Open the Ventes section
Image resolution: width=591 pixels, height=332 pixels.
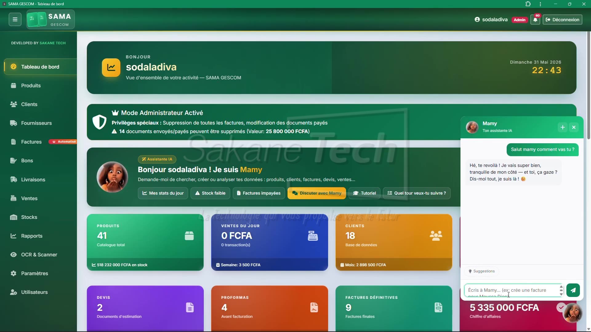pyautogui.click(x=40, y=198)
